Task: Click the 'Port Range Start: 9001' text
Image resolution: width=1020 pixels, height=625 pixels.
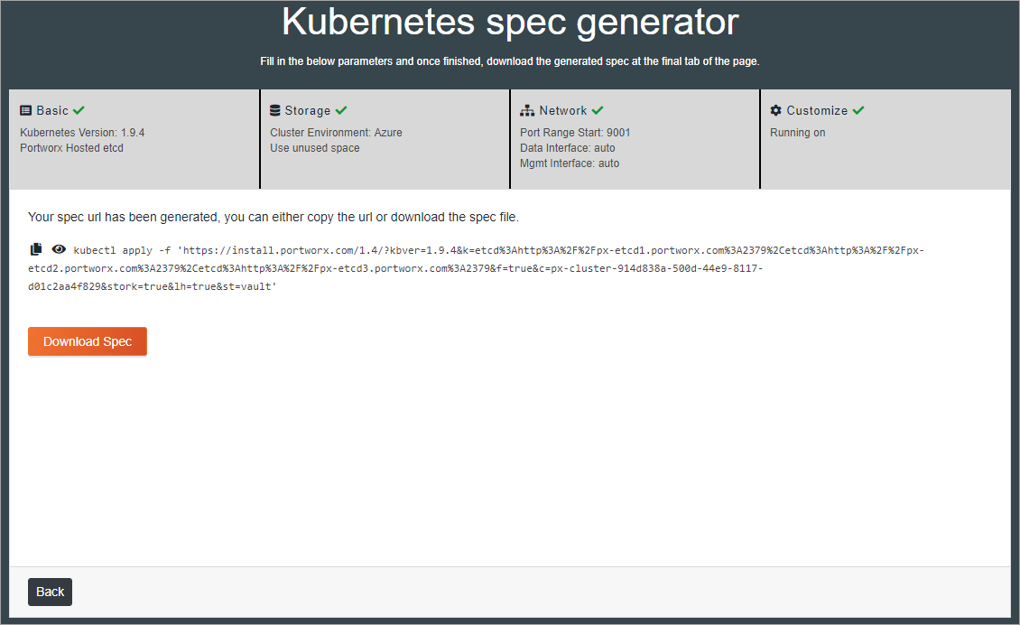Action: point(575,133)
